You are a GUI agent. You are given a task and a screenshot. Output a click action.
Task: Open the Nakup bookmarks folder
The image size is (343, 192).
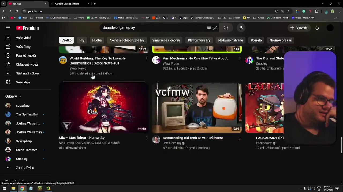[x=259, y=18]
